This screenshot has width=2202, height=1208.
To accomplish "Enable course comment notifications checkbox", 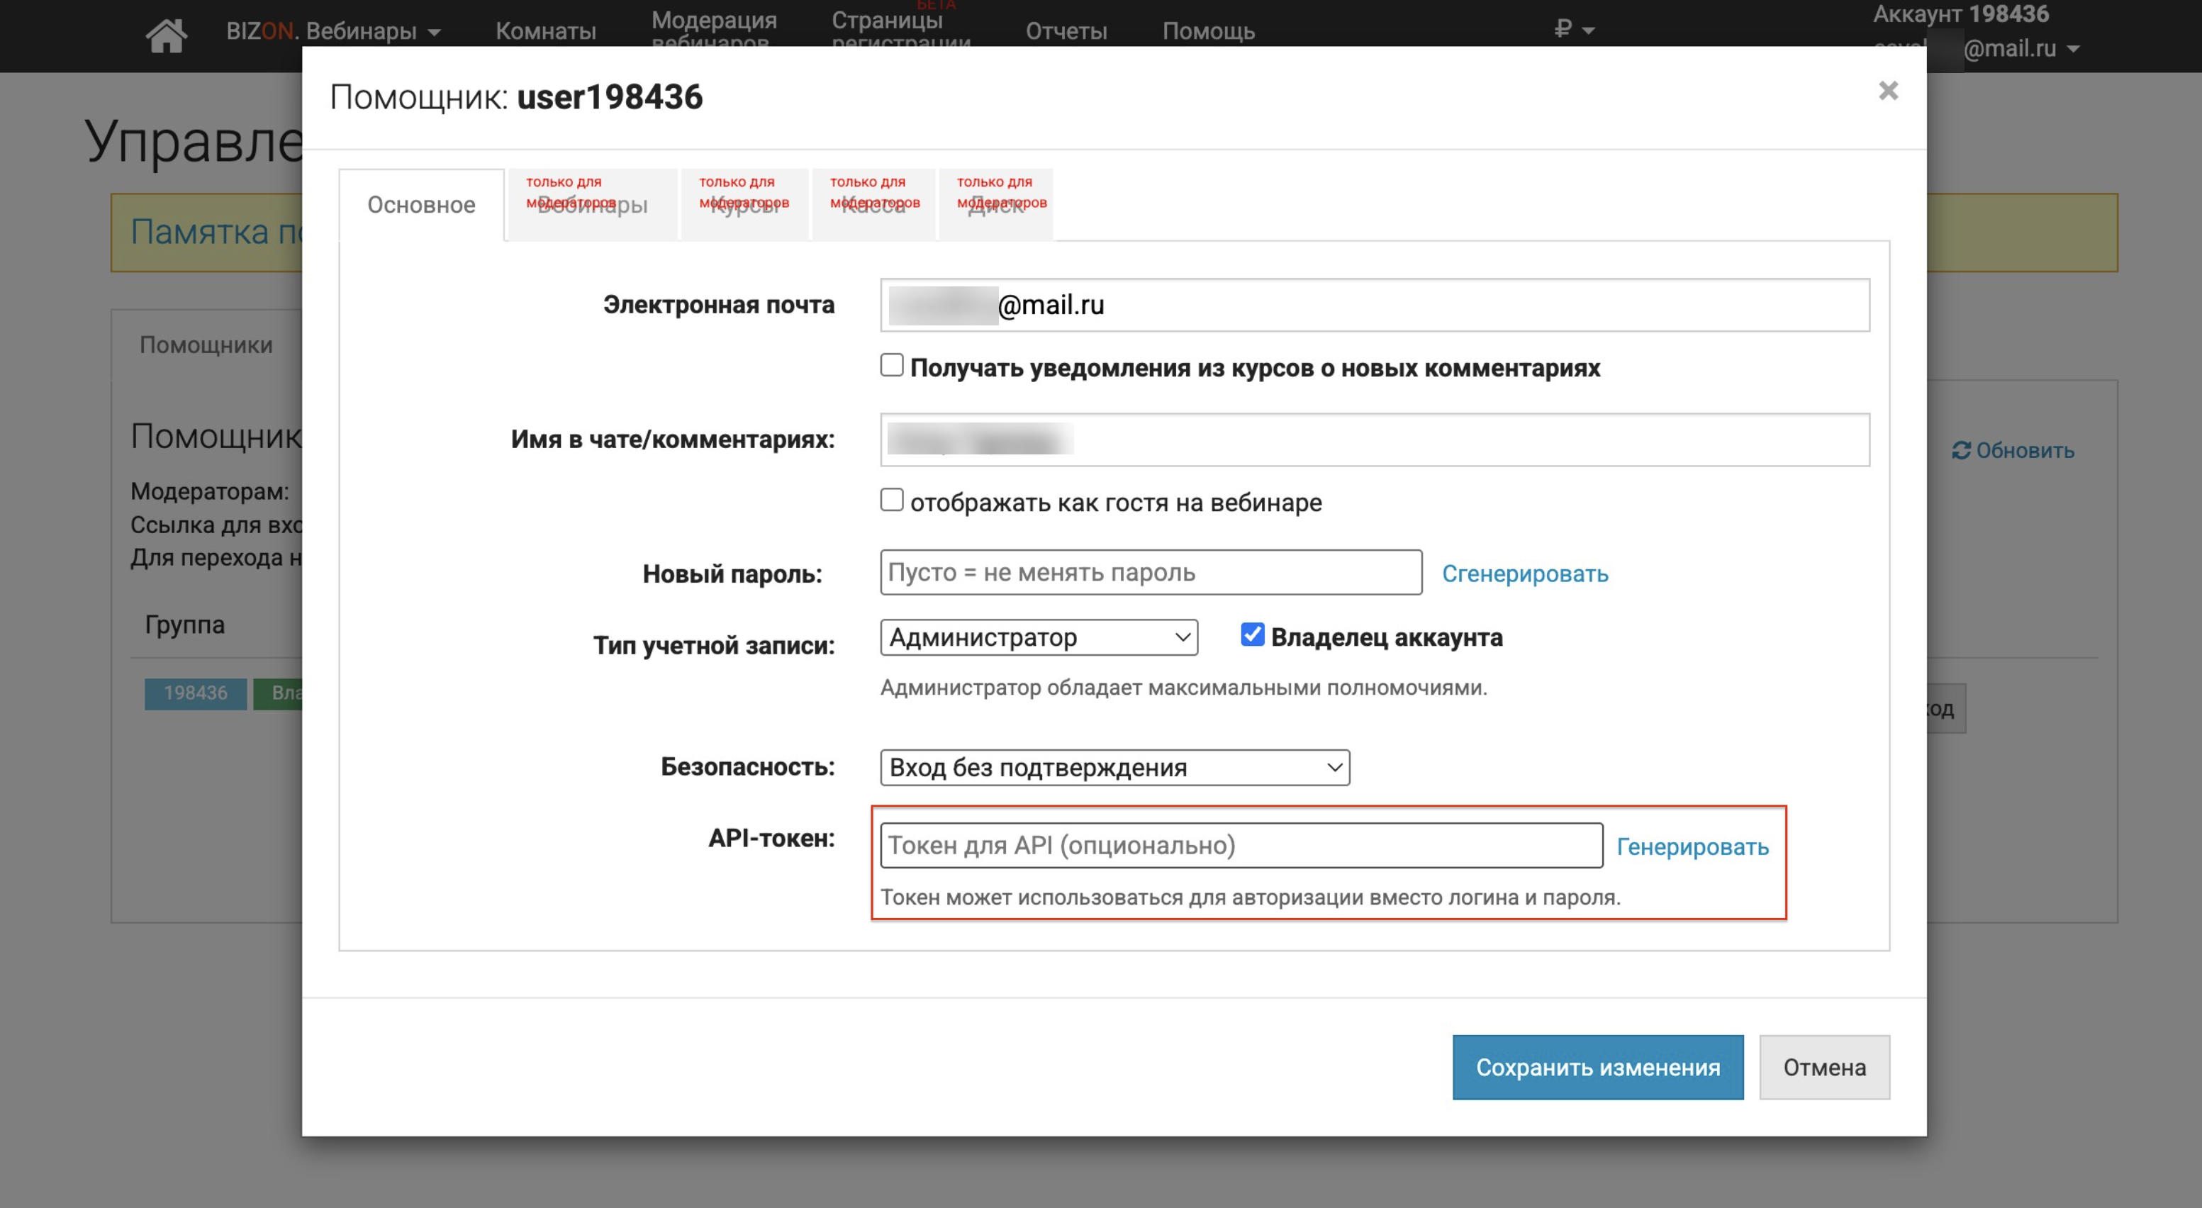I will [892, 365].
